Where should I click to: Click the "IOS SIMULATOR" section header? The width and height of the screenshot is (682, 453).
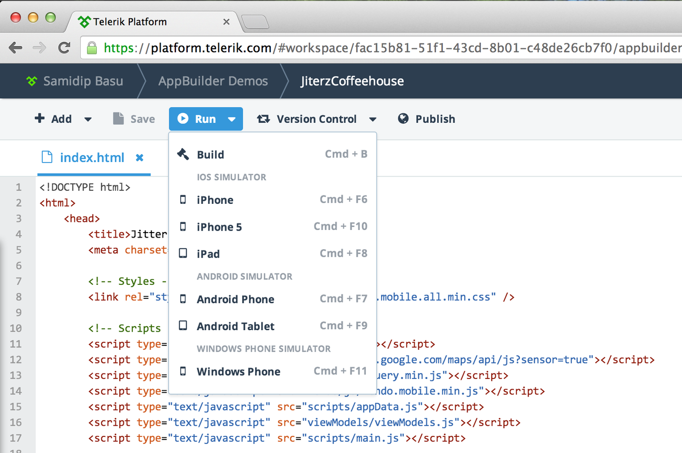pyautogui.click(x=232, y=177)
